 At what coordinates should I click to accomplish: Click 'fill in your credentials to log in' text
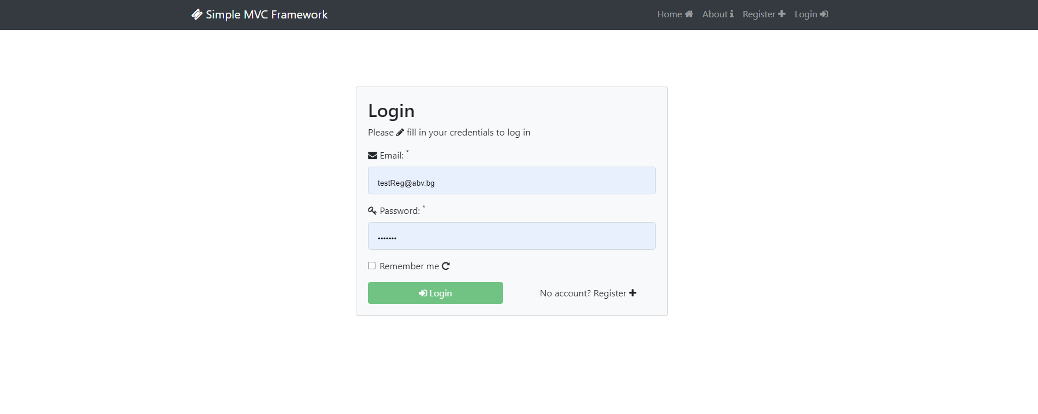tap(468, 133)
